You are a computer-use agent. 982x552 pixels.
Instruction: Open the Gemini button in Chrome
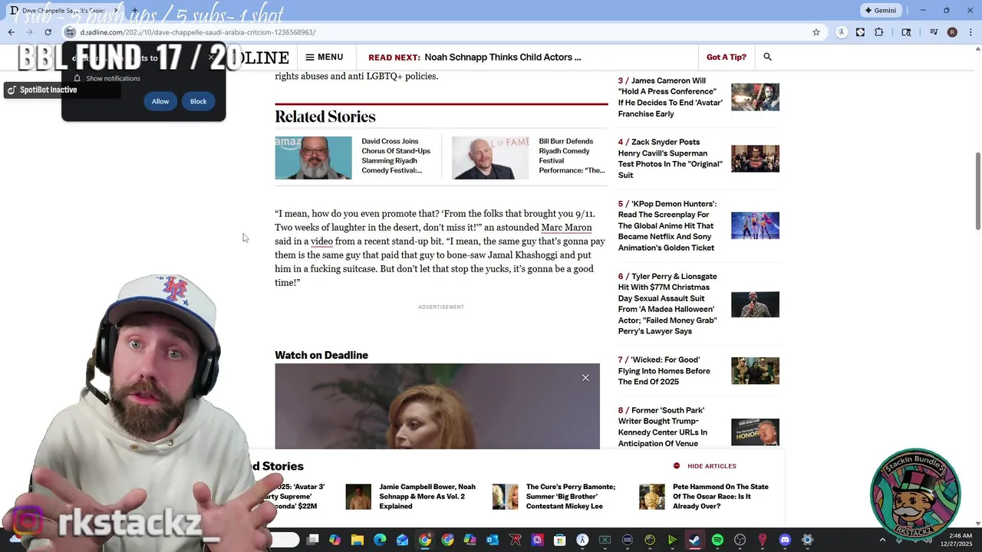(881, 11)
